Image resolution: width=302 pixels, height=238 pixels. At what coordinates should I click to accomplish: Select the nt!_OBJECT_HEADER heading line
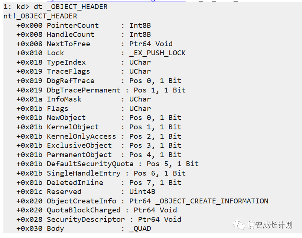(x=40, y=16)
